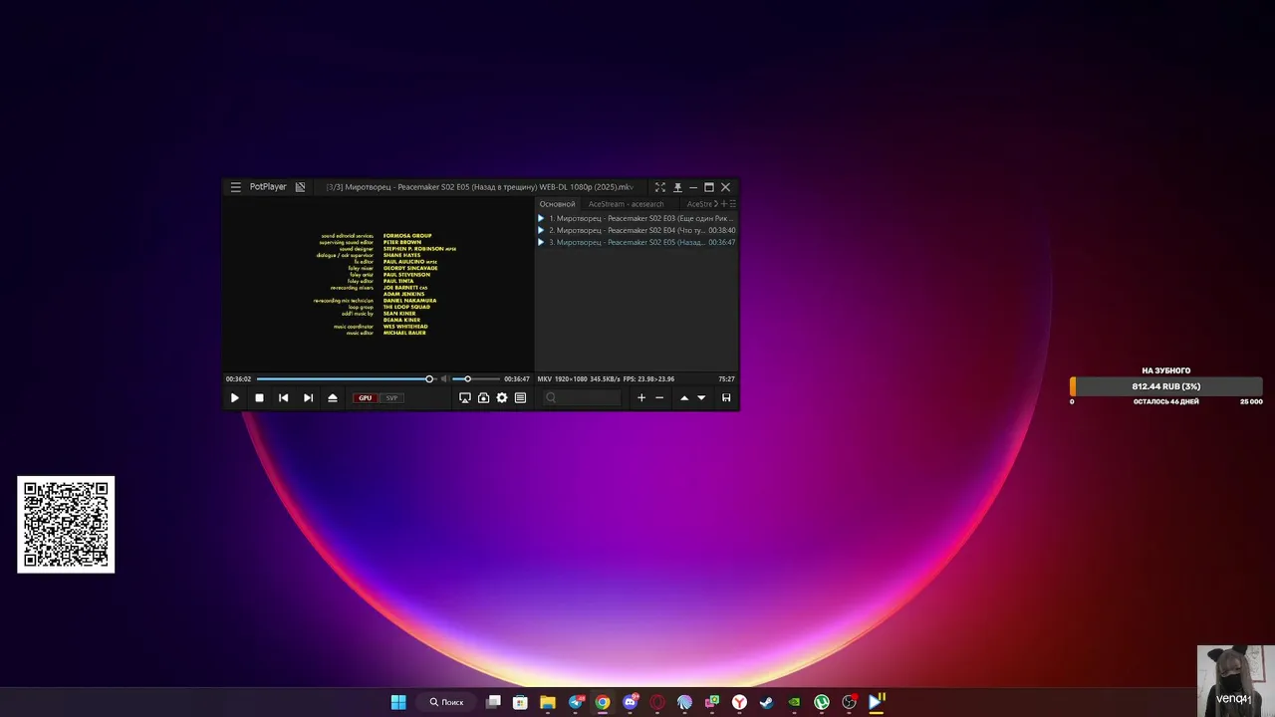Open Yandex Browser from the taskbar
1275x717 pixels.
739,702
